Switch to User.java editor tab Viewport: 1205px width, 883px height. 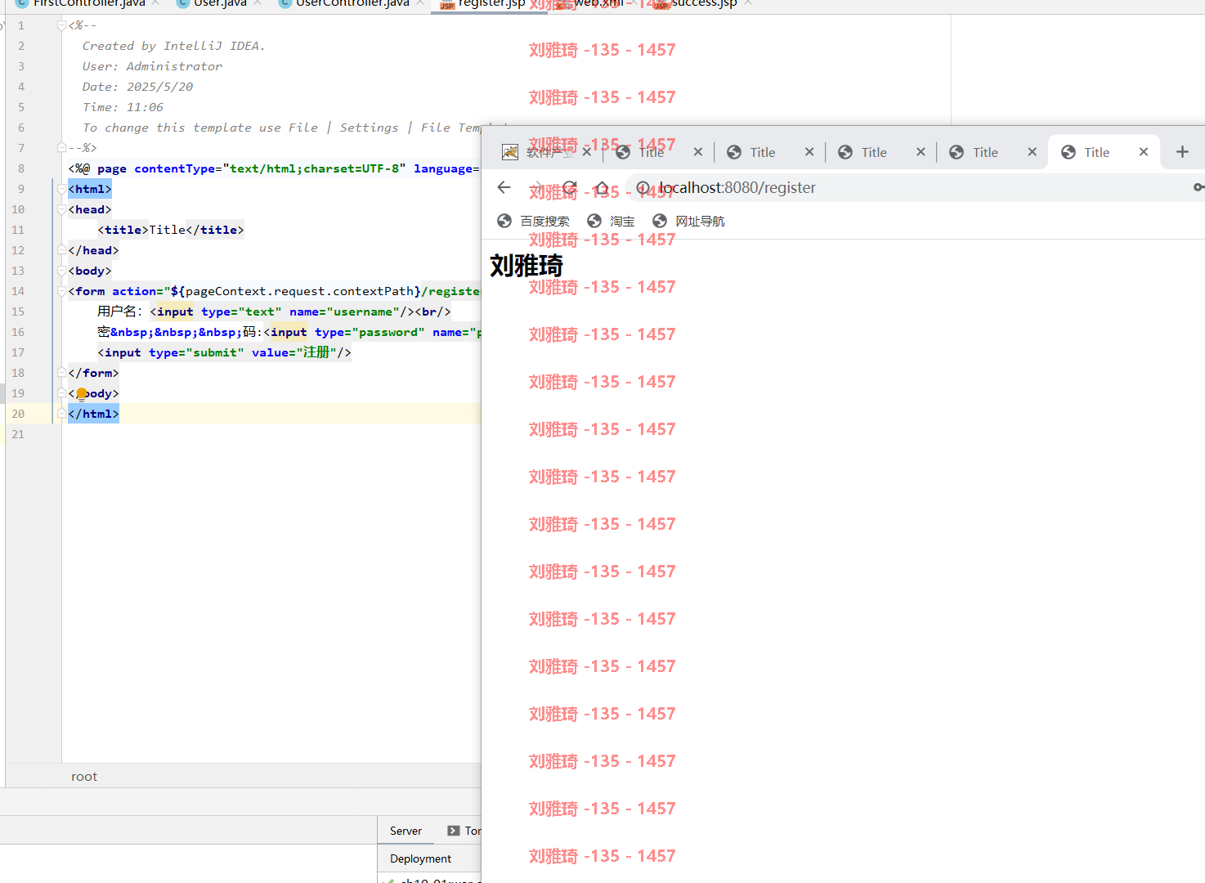(x=220, y=4)
